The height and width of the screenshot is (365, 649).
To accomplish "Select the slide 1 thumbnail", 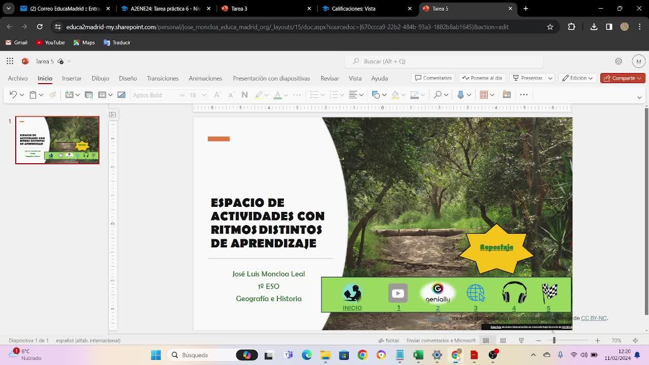I will coord(57,140).
